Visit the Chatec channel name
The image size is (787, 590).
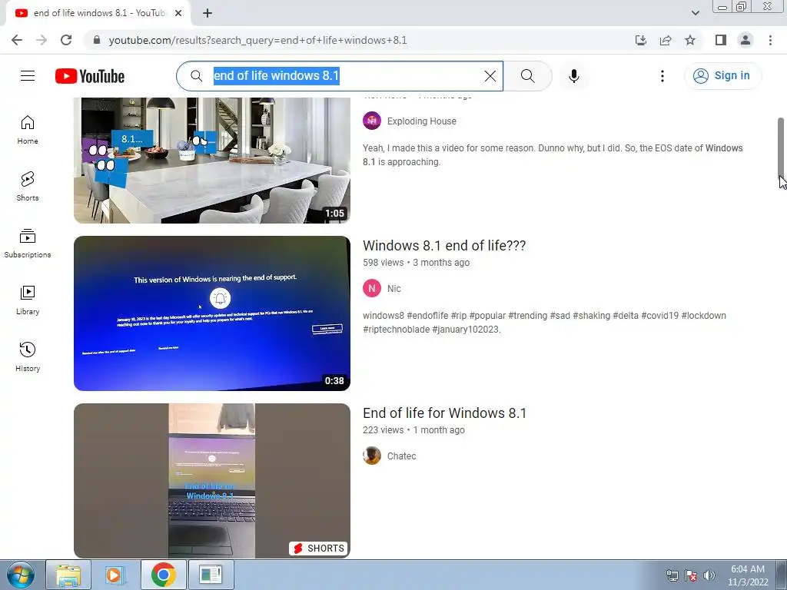click(401, 456)
